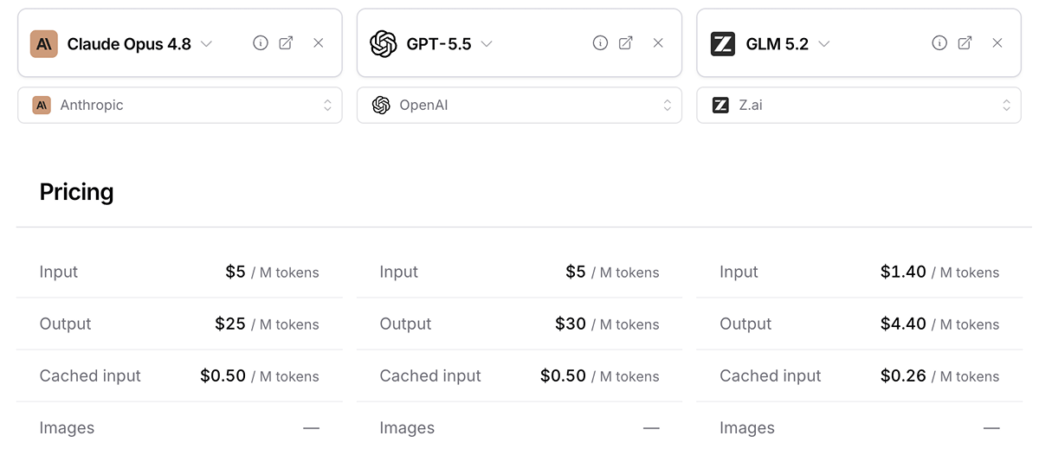Select GLM 5.2 output price of $4.40
The image size is (1039, 468).
[x=903, y=324]
